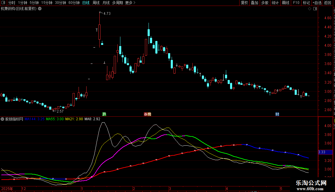The image size is (335, 192).
Task: Expand the 股朋指标网 indicator dropdown
Action: click(x=2, y=119)
